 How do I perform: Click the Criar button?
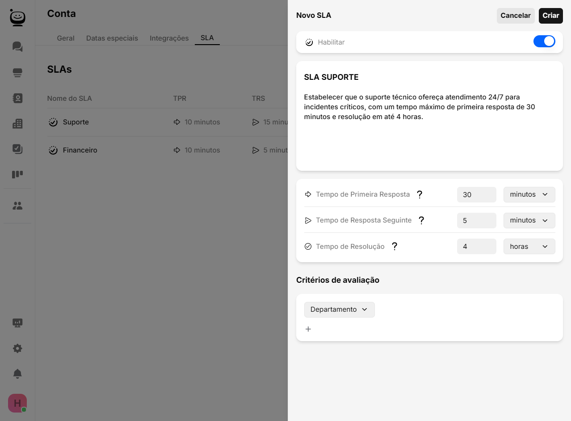(550, 16)
